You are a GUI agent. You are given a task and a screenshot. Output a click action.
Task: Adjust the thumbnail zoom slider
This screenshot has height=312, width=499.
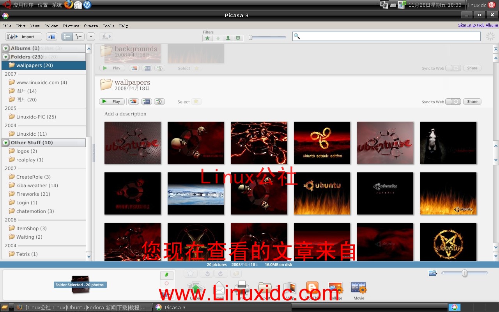(x=465, y=273)
